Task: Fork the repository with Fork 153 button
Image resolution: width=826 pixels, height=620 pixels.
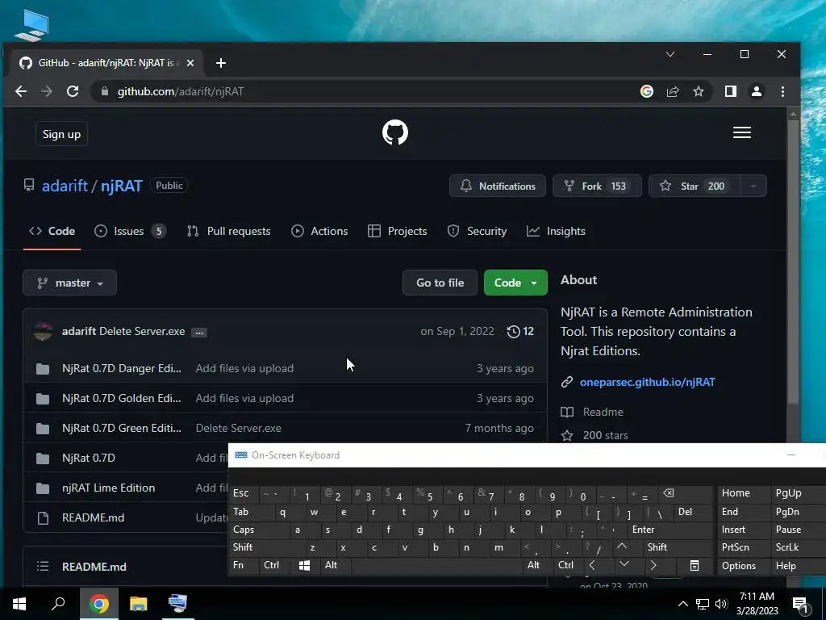Action: pos(597,186)
